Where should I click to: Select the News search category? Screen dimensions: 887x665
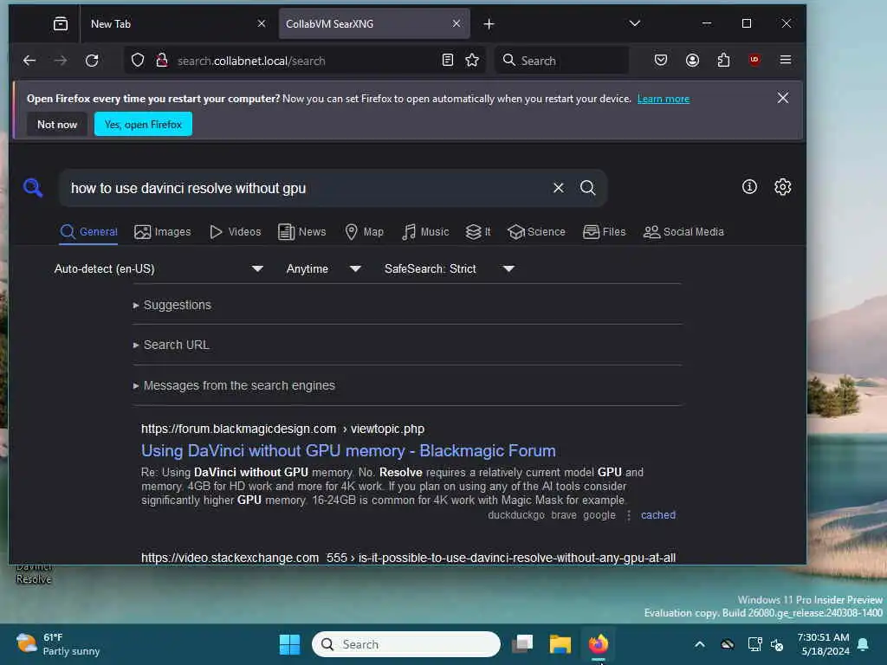coord(302,232)
